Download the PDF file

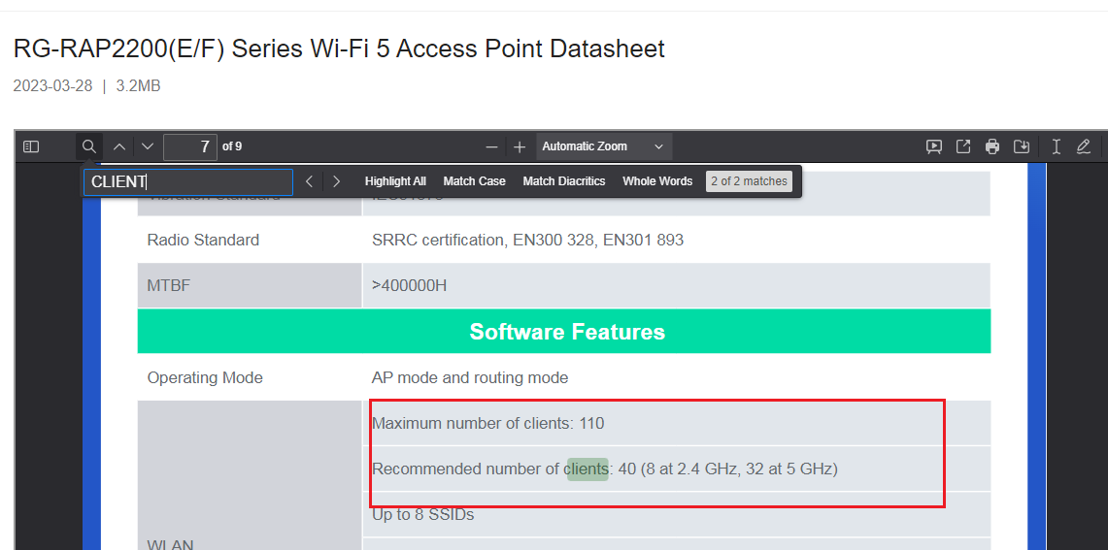click(x=1021, y=146)
